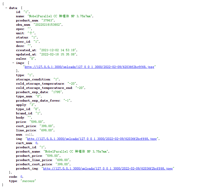
Task: Select the product_cost_price value 399.00
Action: (x=62, y=164)
